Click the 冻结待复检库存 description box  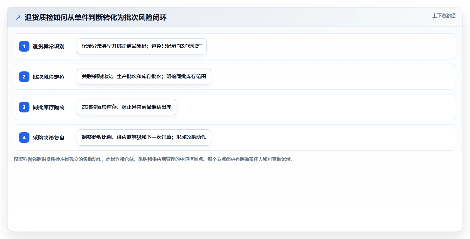pos(127,107)
